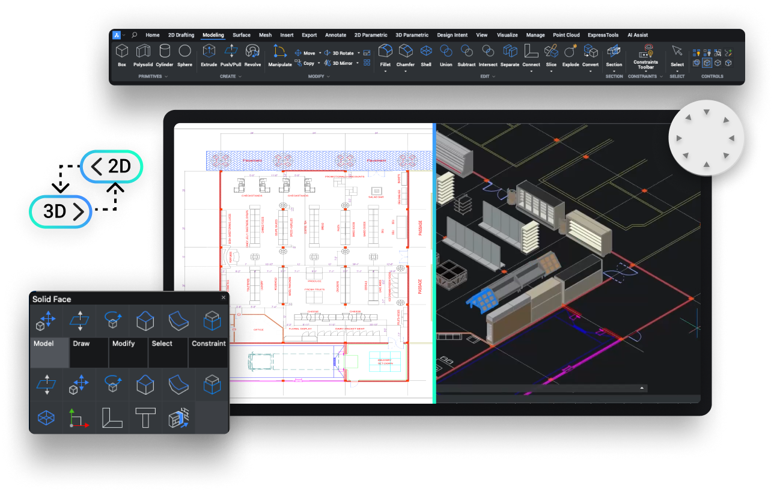Image resolution: width=774 pixels, height=492 pixels.
Task: Click the top arrow on the view navigation wheel
Action: point(707,112)
